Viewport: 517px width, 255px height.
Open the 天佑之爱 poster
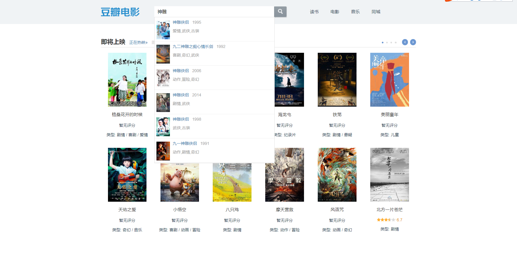coord(127,175)
